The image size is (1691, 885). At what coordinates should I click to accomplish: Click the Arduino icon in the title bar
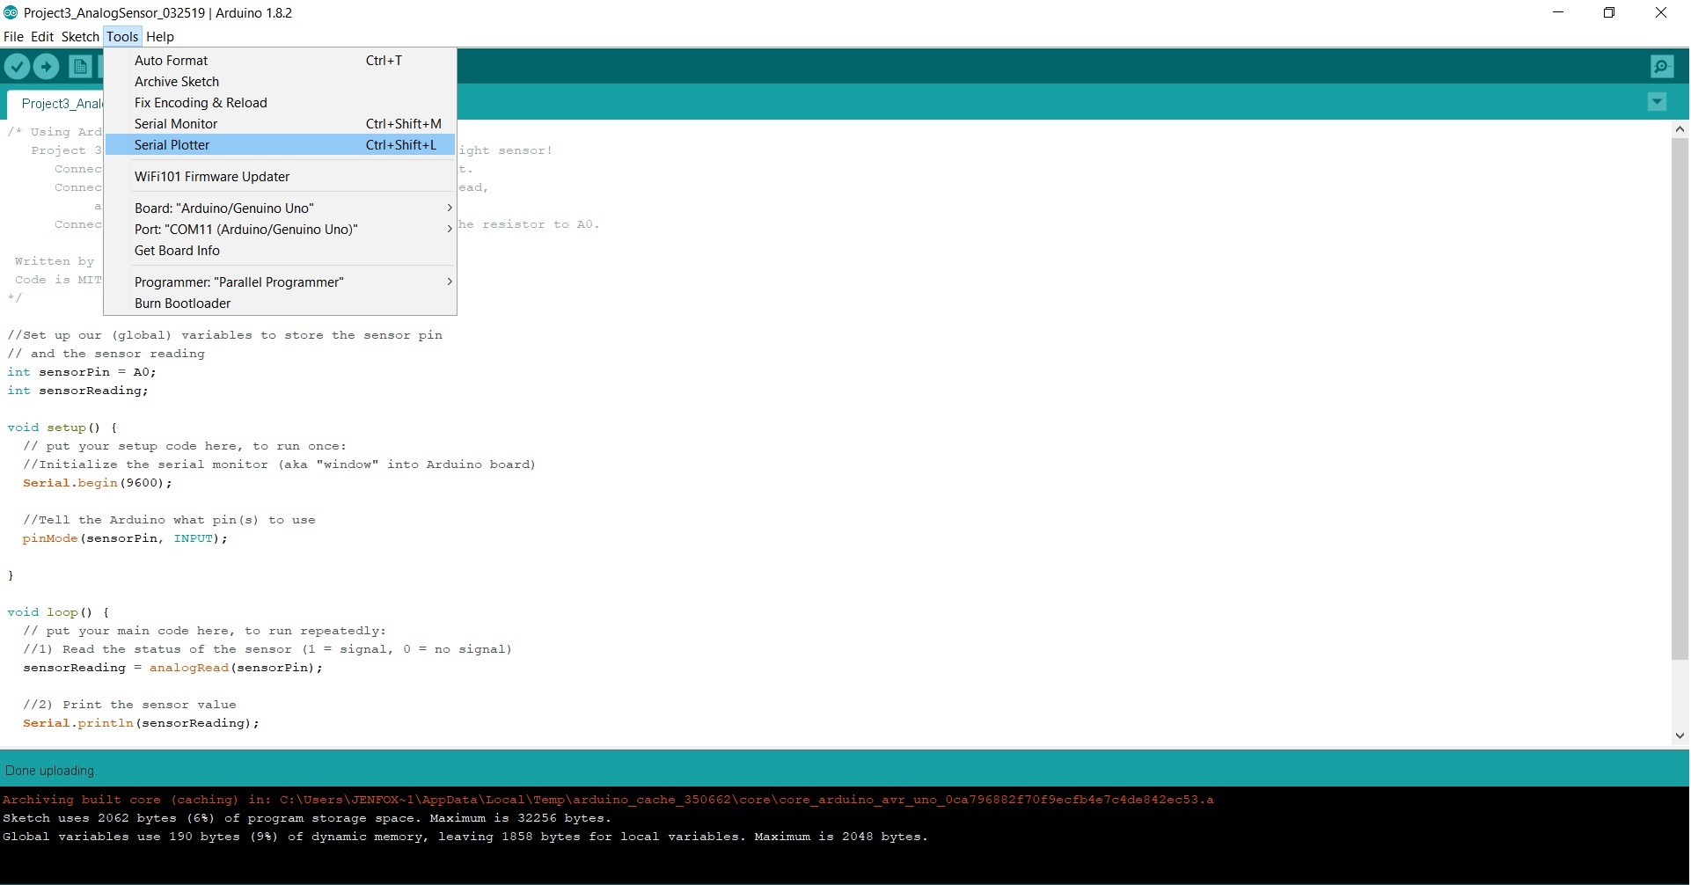pyautogui.click(x=11, y=12)
